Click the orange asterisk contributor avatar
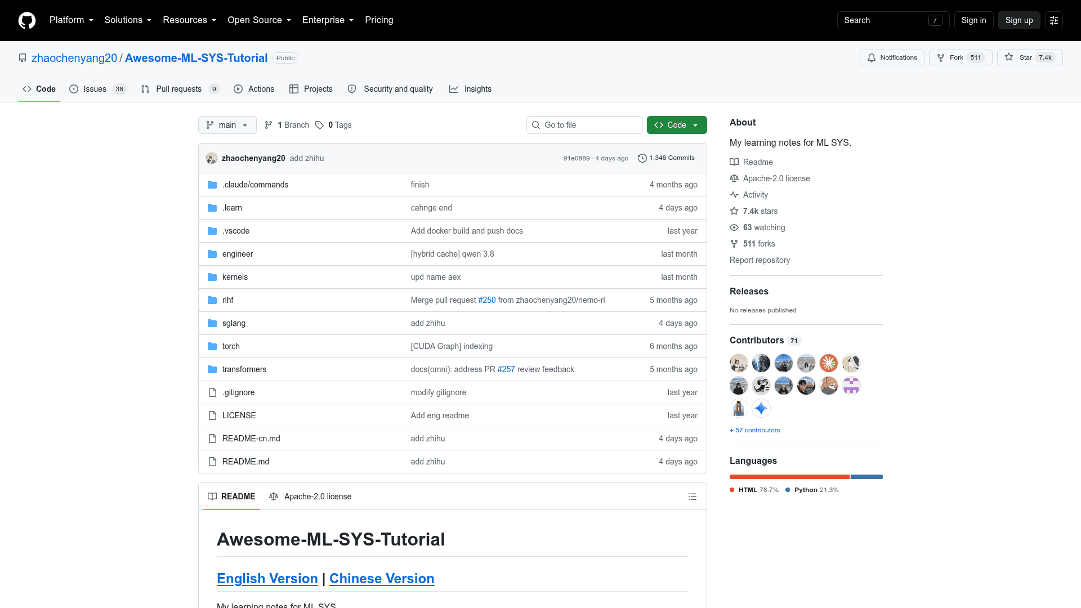 (x=829, y=363)
